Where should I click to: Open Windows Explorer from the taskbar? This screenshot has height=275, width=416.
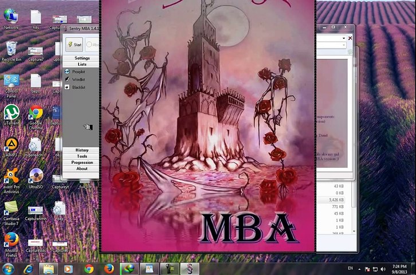49,269
